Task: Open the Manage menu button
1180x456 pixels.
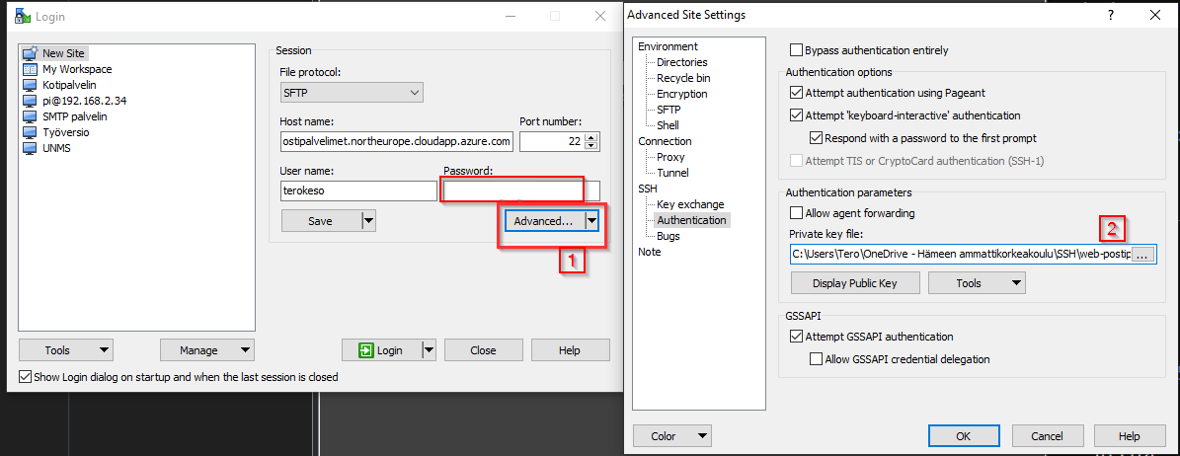Action: [207, 350]
